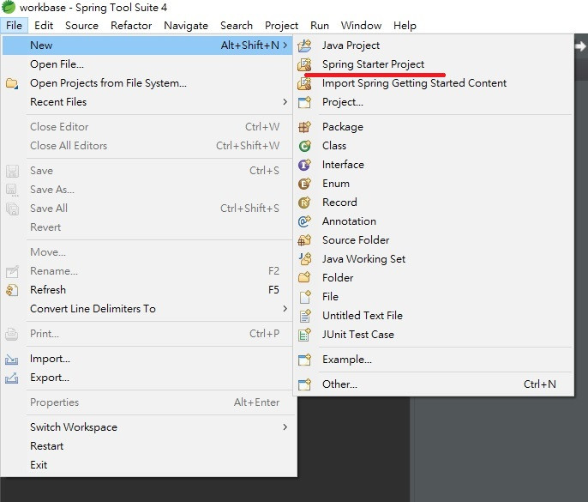Click the white arrow icon in toolbar
Image resolution: width=588 pixels, height=502 pixels.
[x=580, y=46]
